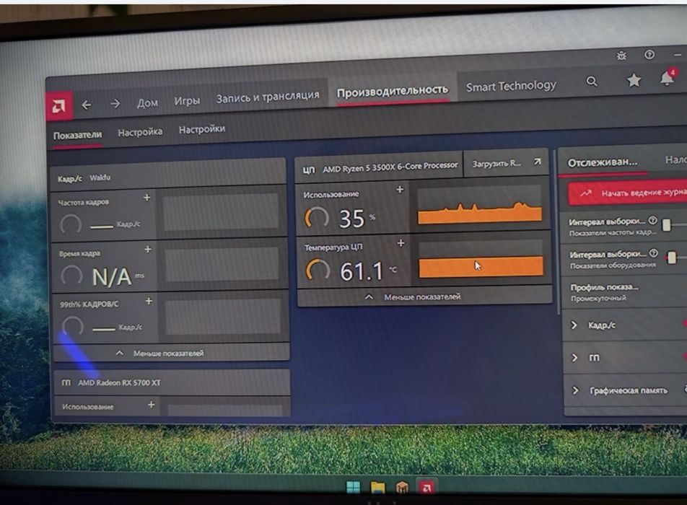The width and height of the screenshot is (687, 505).
Task: Open the Дом tab
Action: coord(147,103)
